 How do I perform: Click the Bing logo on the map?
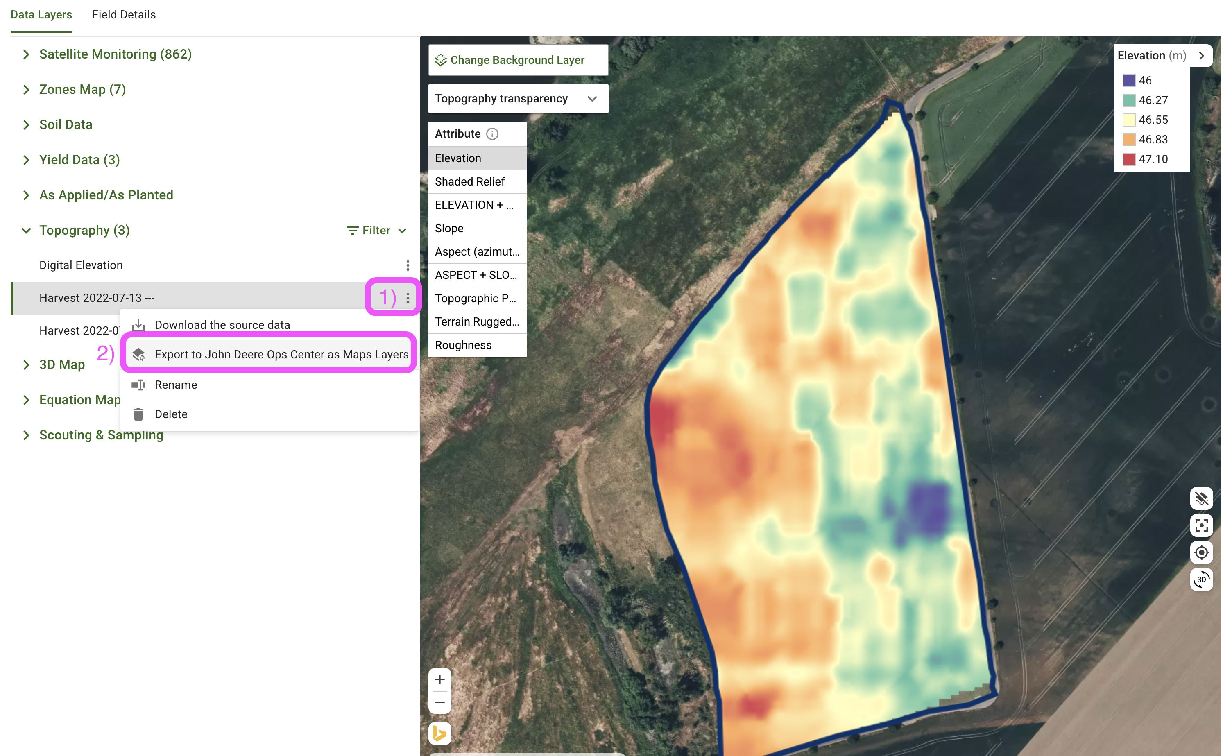click(439, 733)
